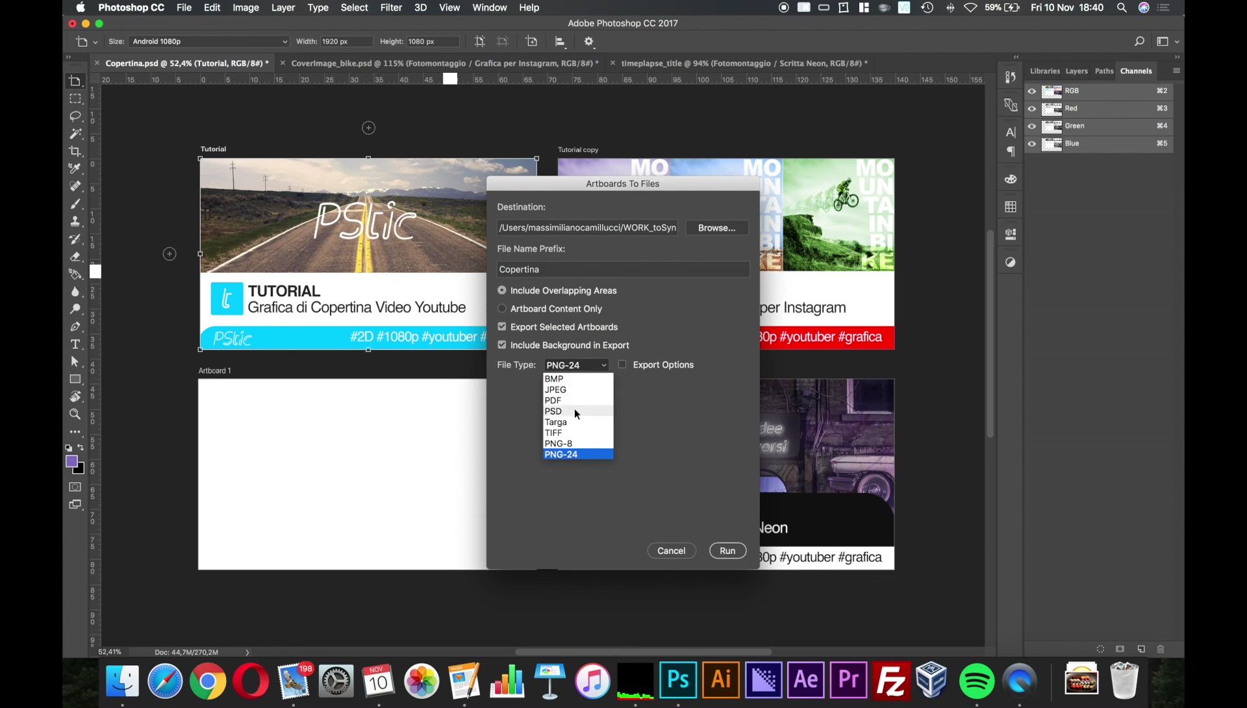1247x708 pixels.
Task: Open the Paragraph panel icon
Action: point(1011,152)
